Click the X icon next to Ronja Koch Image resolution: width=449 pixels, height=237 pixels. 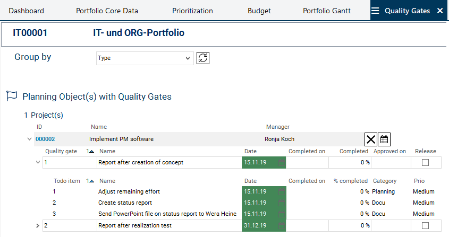point(371,139)
